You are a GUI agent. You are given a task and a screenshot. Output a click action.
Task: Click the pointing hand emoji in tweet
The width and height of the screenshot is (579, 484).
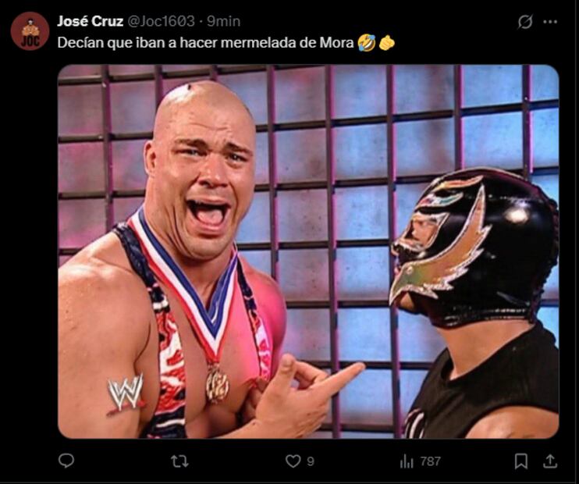click(386, 43)
